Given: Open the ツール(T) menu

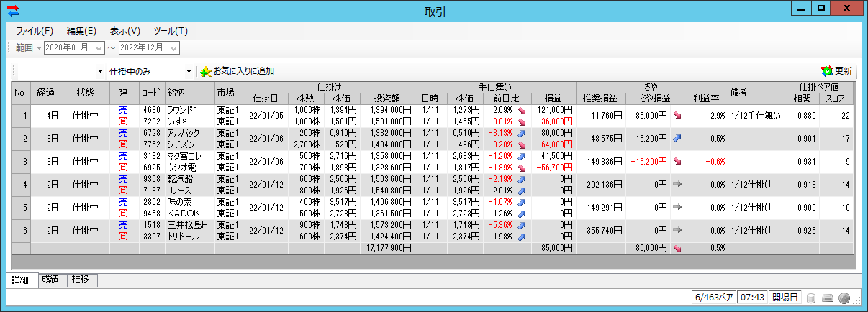Looking at the screenshot, I should coord(170,31).
